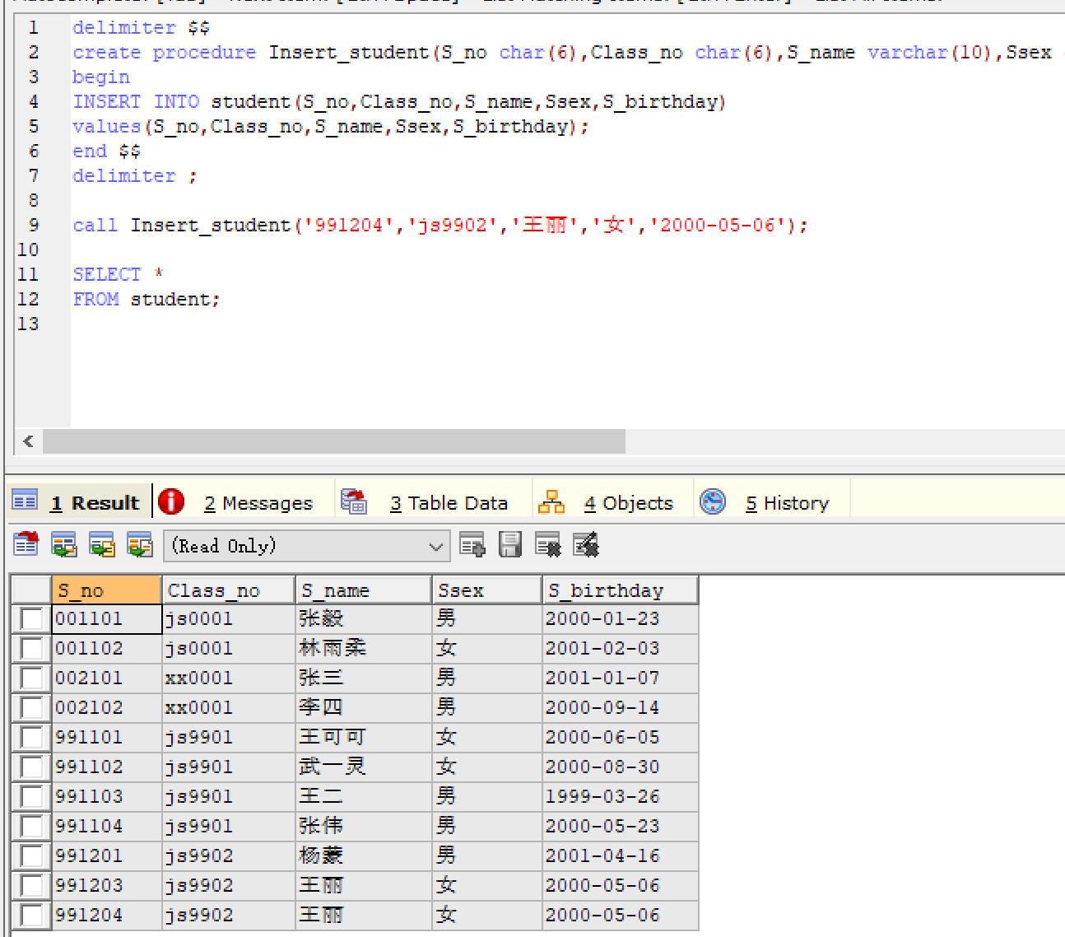Click the select-all corner cell above row checkboxes

pyautogui.click(x=32, y=590)
